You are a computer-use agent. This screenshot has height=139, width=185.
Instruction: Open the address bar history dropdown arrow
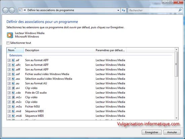[x=118, y=10]
